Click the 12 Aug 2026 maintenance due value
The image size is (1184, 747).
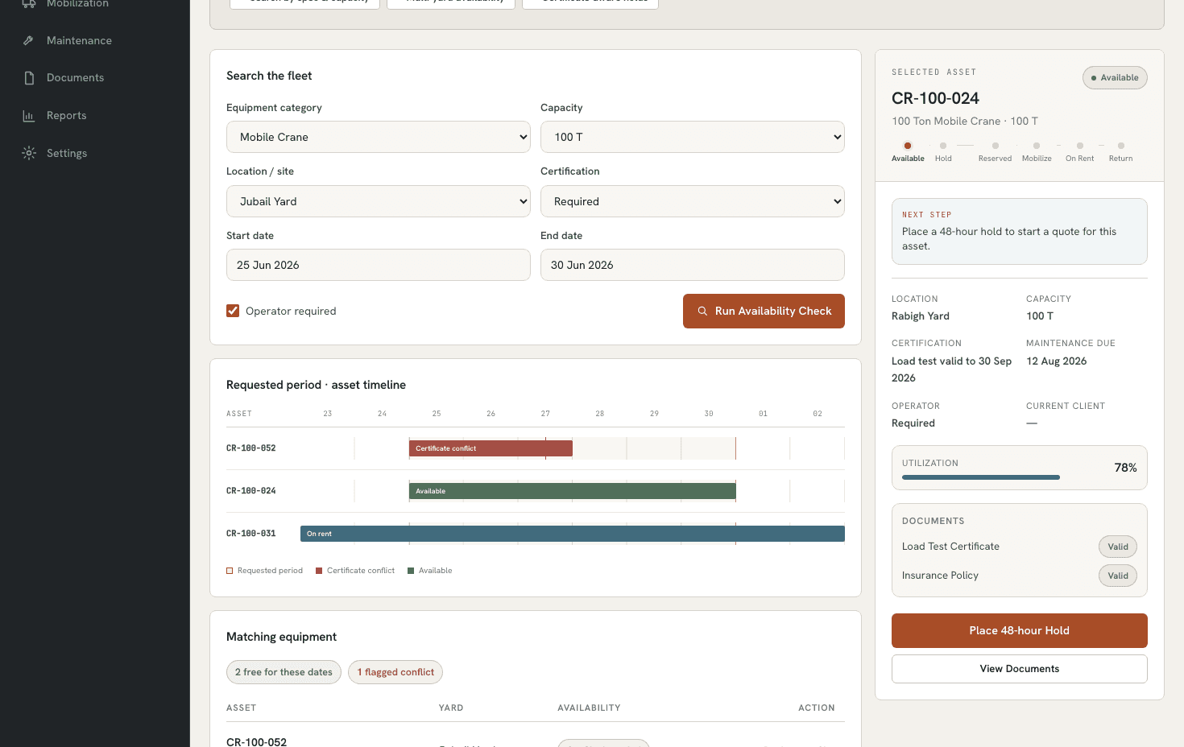coord(1057,361)
